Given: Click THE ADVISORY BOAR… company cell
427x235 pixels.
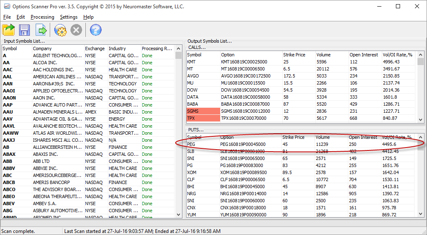Looking at the screenshot, I should 58,189.
